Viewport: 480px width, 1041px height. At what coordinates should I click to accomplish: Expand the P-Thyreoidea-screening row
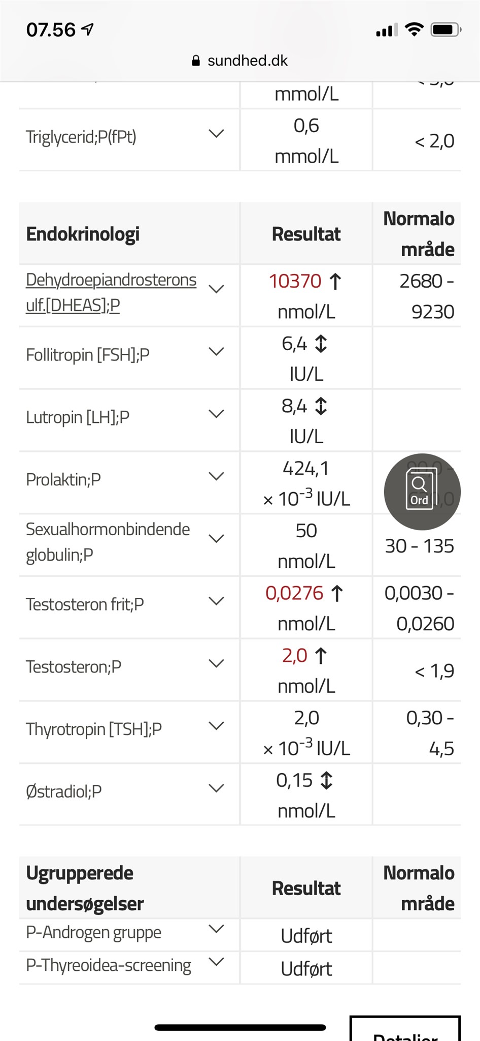pos(217,962)
